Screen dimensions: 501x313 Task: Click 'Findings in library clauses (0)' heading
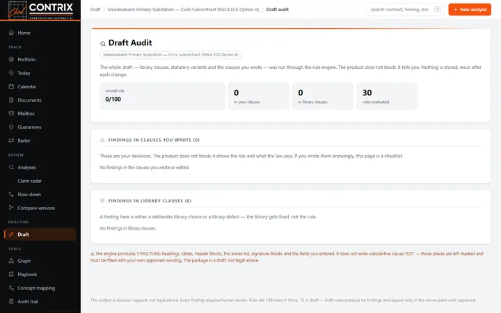point(150,200)
